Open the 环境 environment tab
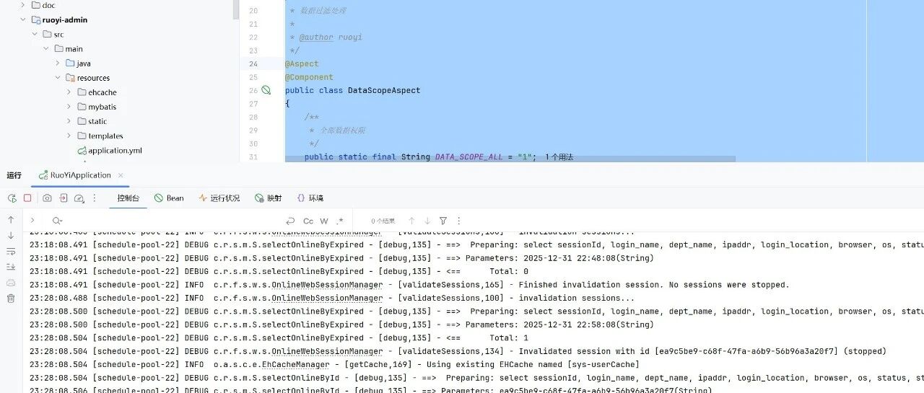The width and height of the screenshot is (924, 393). click(x=310, y=198)
